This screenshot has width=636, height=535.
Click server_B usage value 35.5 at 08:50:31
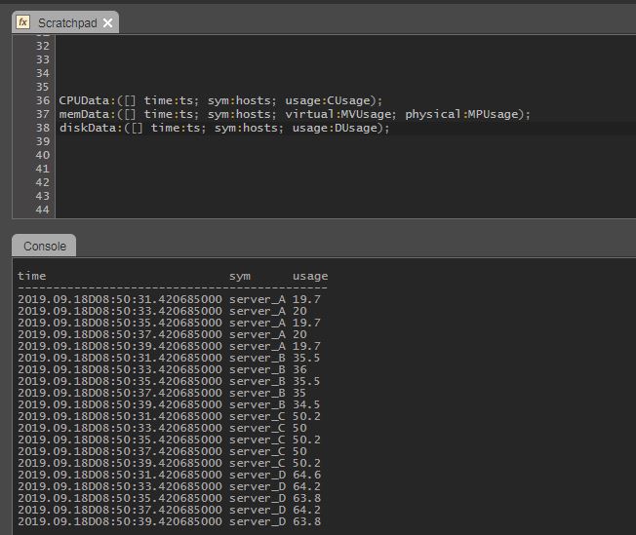tap(306, 358)
